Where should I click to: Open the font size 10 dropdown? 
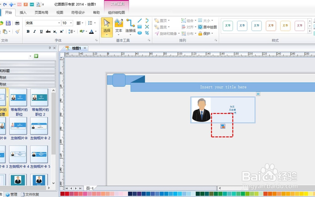pos(71,23)
